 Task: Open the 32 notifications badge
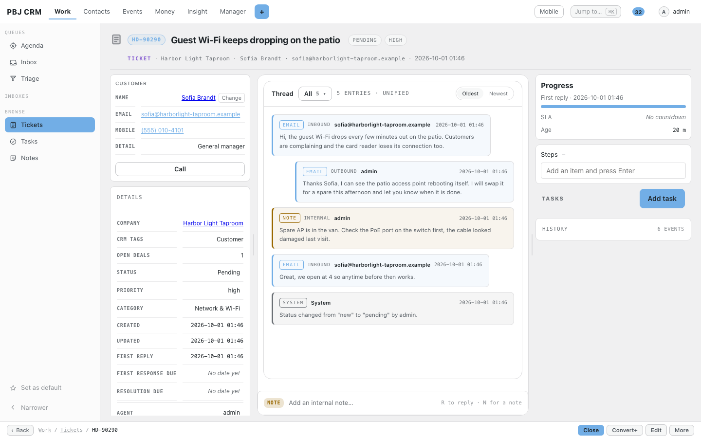coord(638,12)
